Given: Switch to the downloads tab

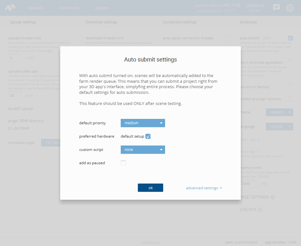Looking at the screenshot, I should tap(69, 8).
